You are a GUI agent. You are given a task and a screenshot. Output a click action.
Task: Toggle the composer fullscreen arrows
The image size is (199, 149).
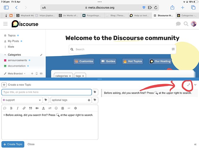pos(189,85)
